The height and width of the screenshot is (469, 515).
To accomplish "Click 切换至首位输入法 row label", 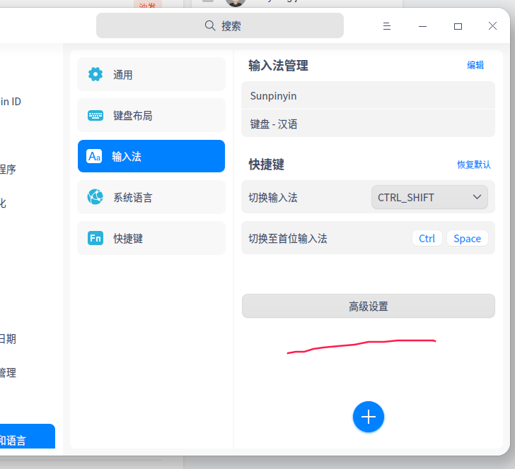I will (x=288, y=239).
